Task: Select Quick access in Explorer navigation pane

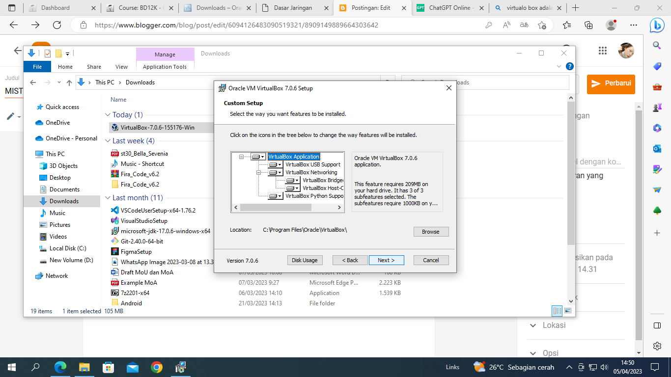Action: pos(62,107)
